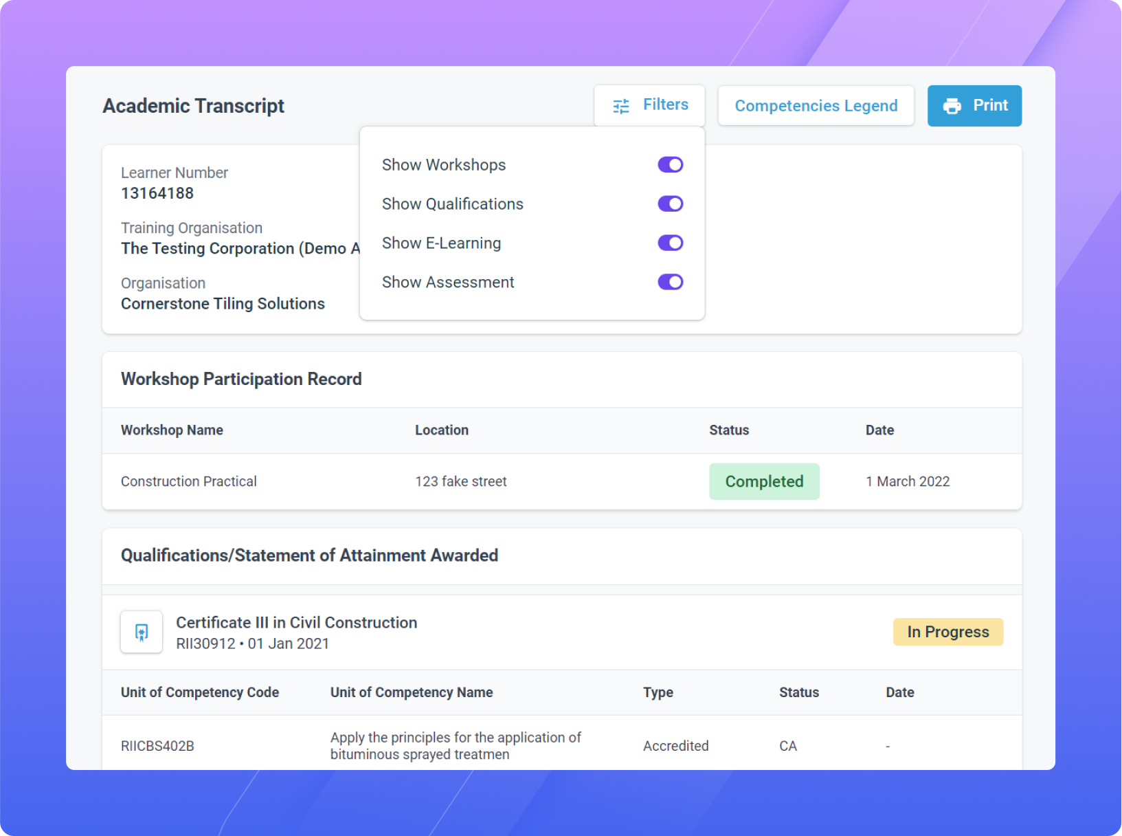Turn off Show Qualifications
The image size is (1122, 836).
(671, 203)
